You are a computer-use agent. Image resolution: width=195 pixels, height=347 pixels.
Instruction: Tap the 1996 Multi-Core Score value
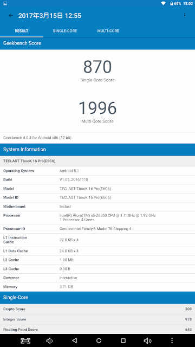tap(97, 107)
